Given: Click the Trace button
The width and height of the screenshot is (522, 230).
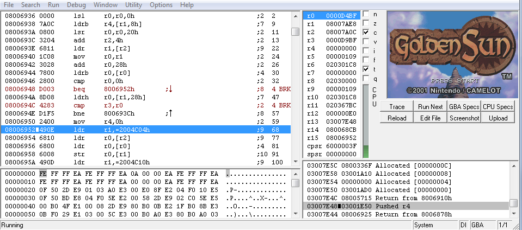Looking at the screenshot, I should tap(396, 106).
